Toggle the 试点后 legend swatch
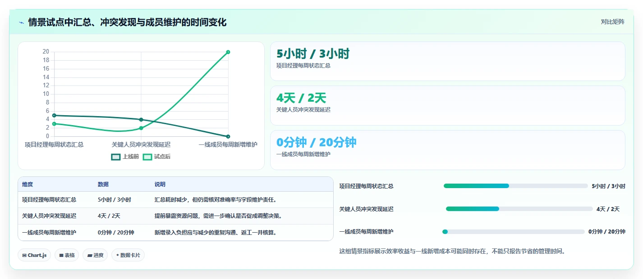Screen dimensions: 643x279 [x=147, y=157]
